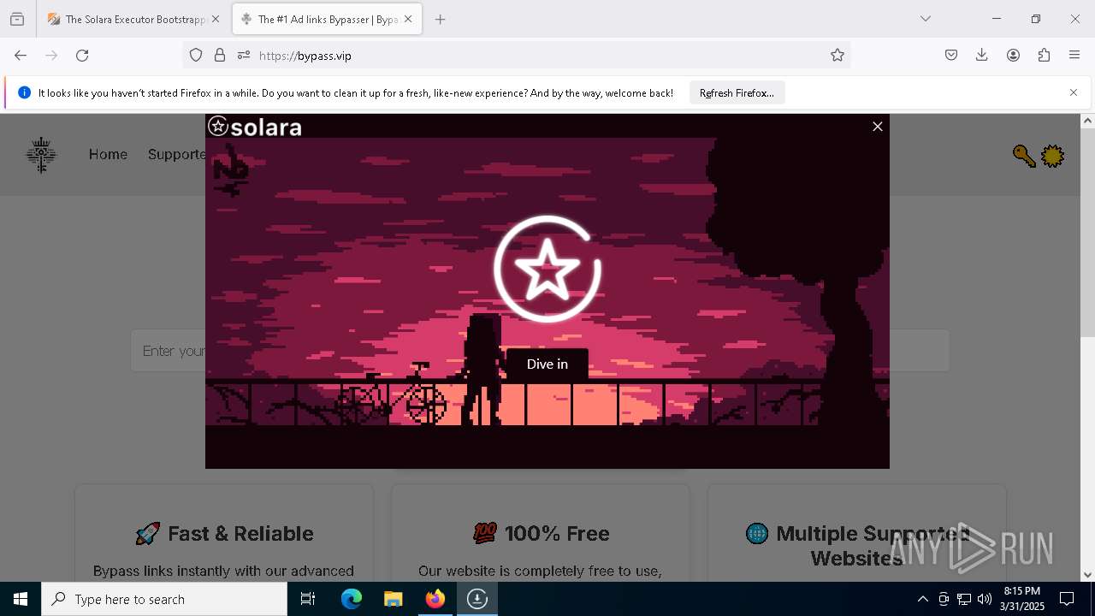
Task: Click the downloader app on the taskbar
Action: 477,599
